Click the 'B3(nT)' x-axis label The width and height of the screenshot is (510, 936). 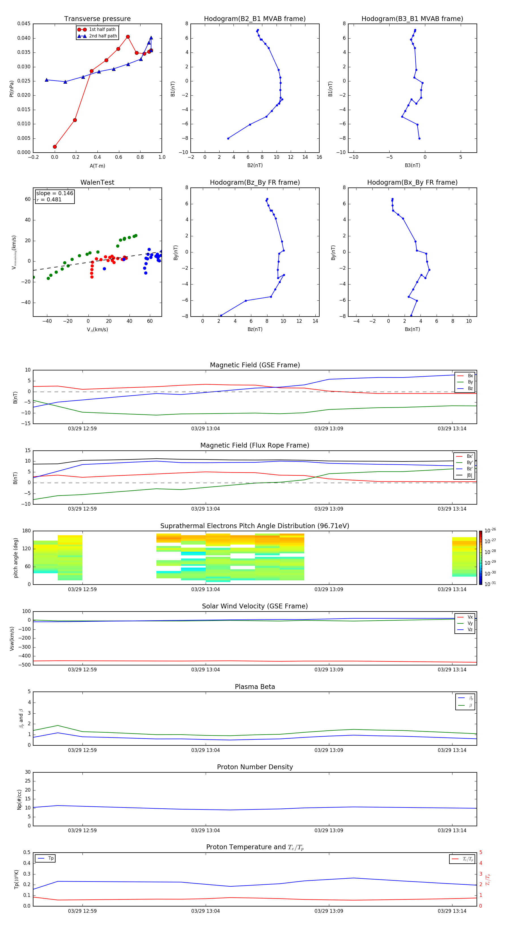pyautogui.click(x=412, y=165)
